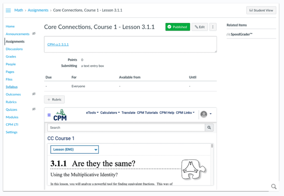The image size is (284, 196).
Task: Click the Translate link in CPM header
Action: [x=128, y=113]
